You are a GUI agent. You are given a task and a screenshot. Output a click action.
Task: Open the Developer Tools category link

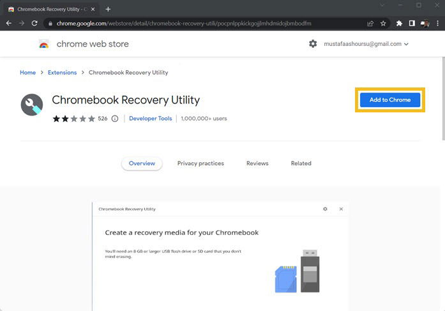pos(151,119)
